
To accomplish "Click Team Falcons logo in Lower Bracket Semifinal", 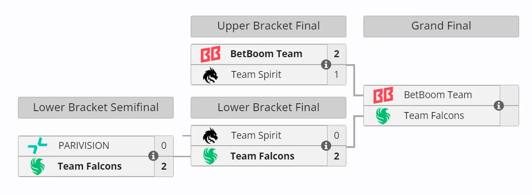I will click(x=38, y=166).
